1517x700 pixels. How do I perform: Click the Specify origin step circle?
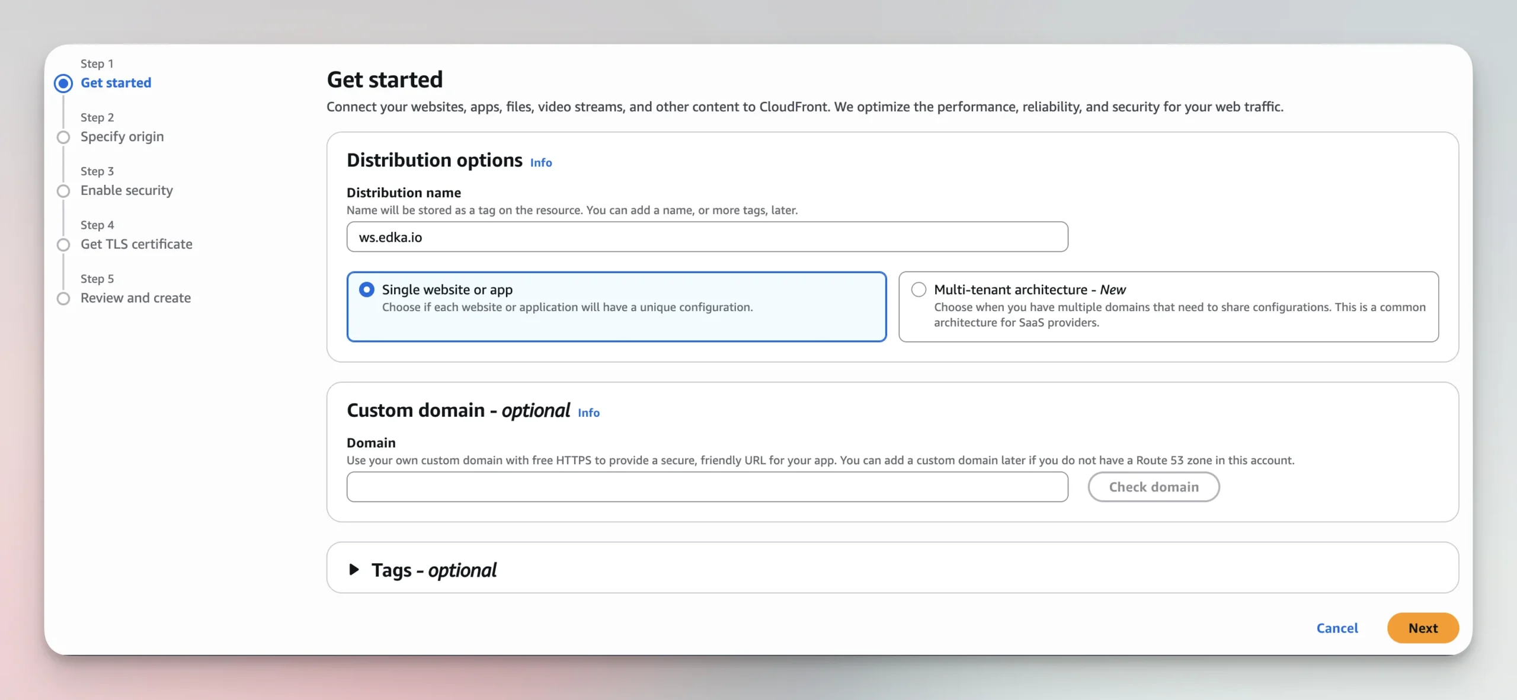click(x=63, y=137)
